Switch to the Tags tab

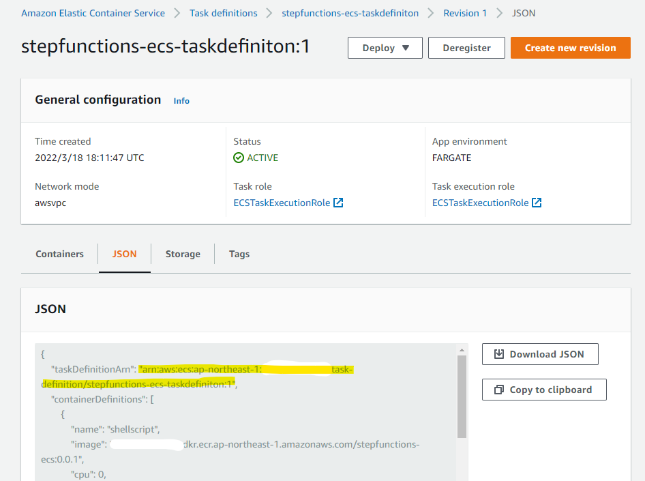click(x=239, y=254)
